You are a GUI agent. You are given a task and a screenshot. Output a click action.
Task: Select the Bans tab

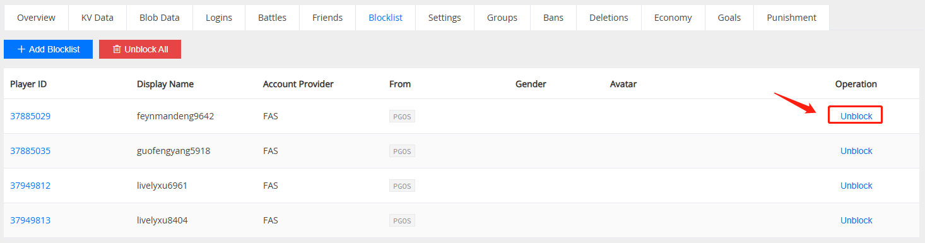point(553,18)
